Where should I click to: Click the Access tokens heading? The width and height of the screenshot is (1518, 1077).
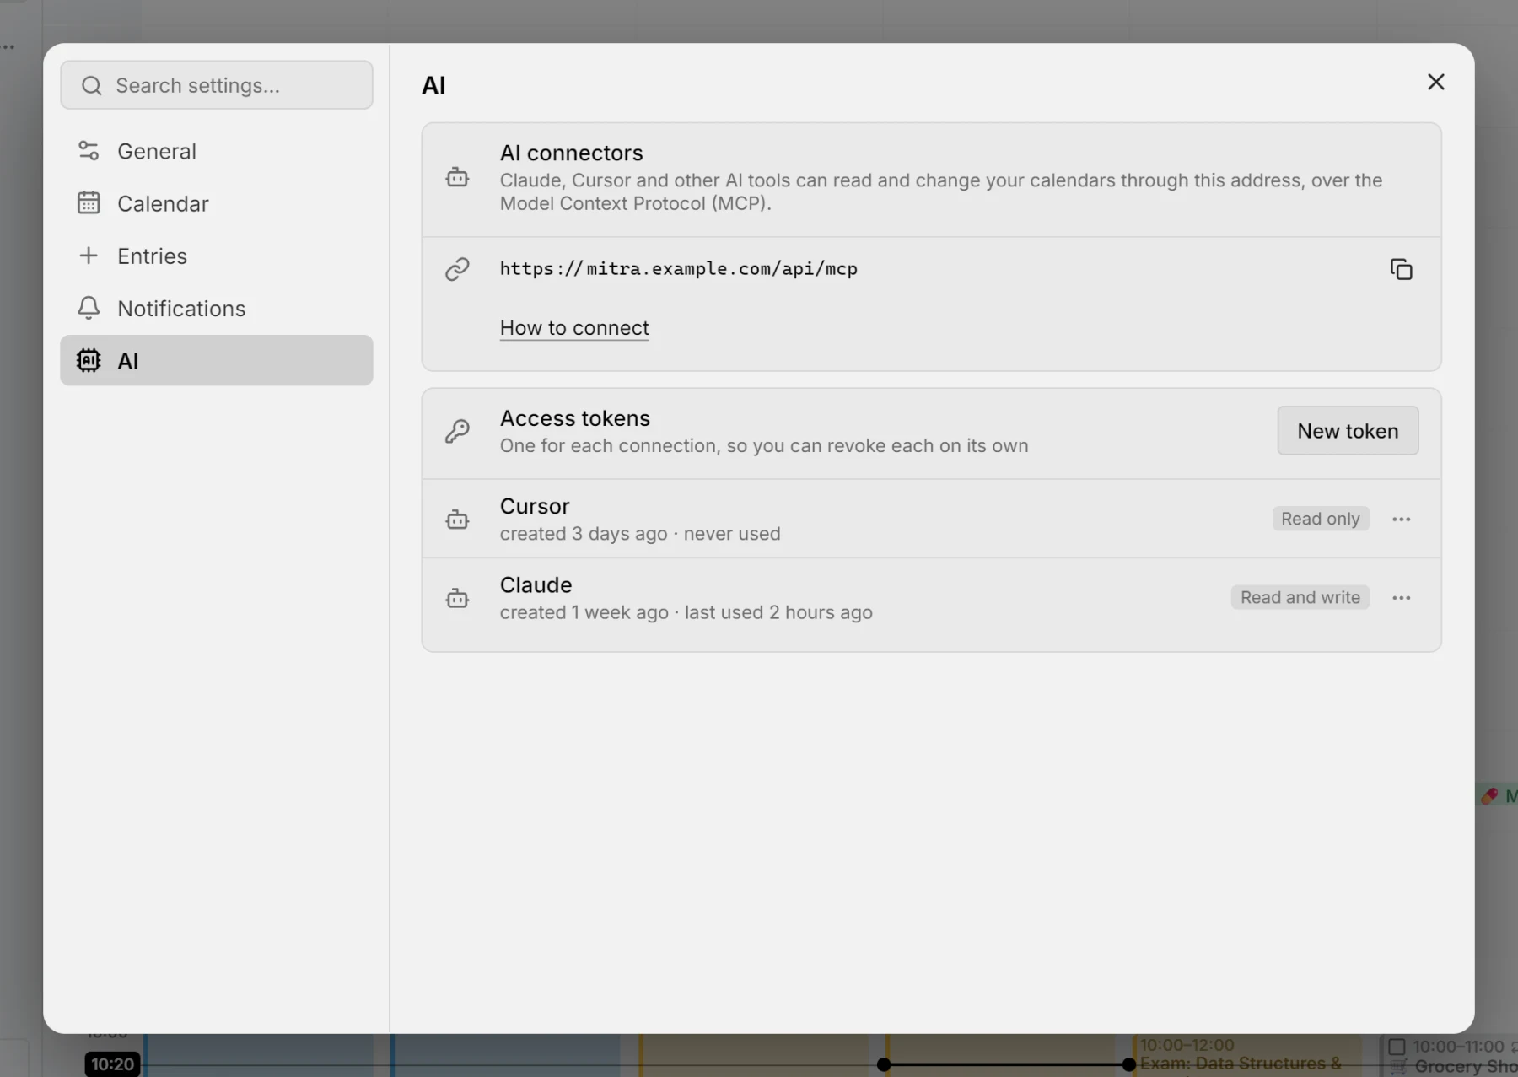coord(575,418)
